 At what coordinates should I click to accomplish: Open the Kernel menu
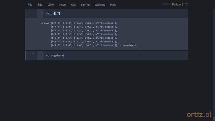(x=85, y=5)
